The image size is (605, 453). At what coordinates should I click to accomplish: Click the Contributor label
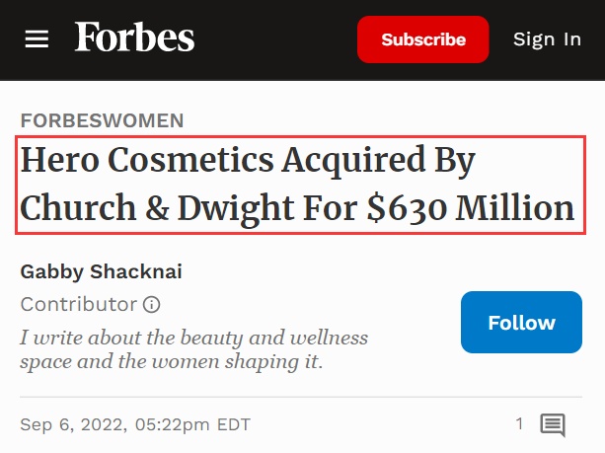pyautogui.click(x=79, y=304)
